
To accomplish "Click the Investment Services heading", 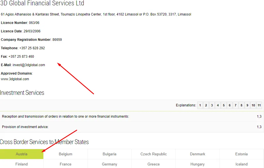I will pos(22,93).
